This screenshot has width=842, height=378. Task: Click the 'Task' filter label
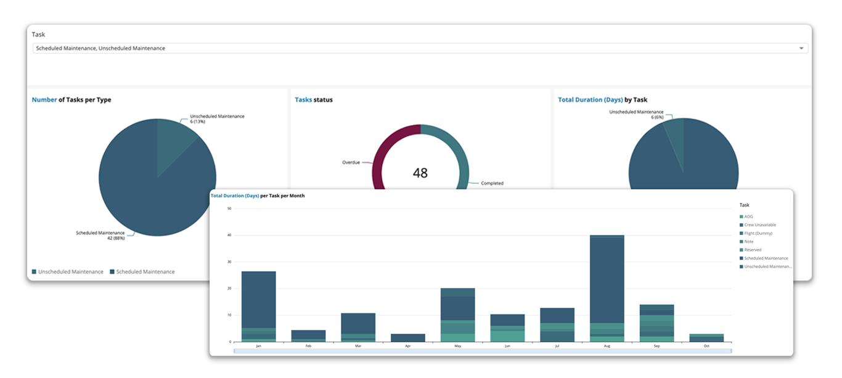click(x=38, y=35)
